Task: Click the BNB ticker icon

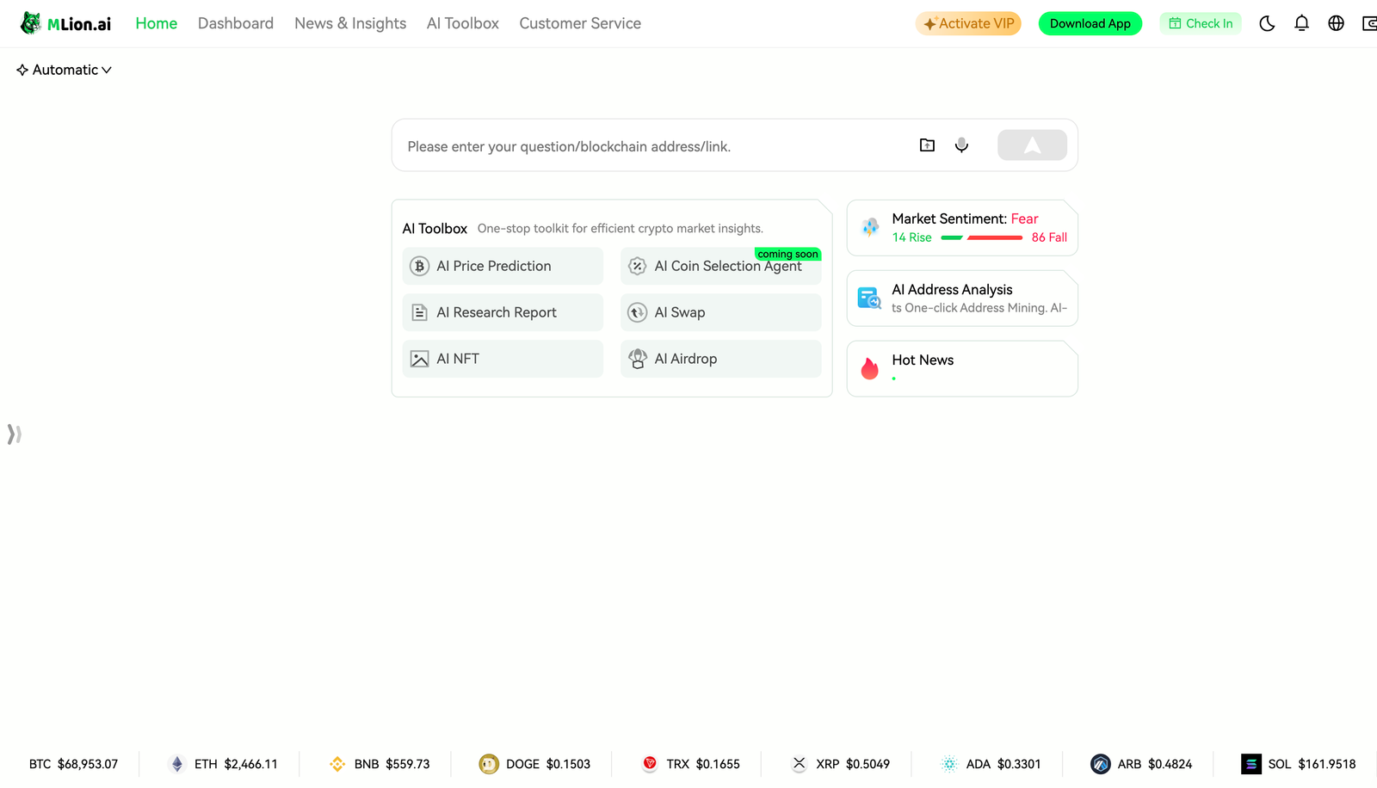Action: point(337,764)
